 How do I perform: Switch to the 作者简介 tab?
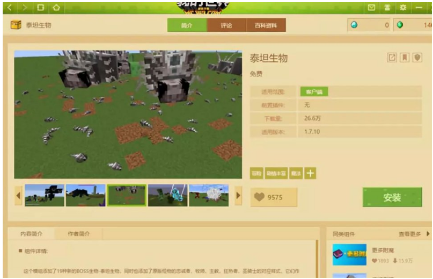tap(79, 234)
